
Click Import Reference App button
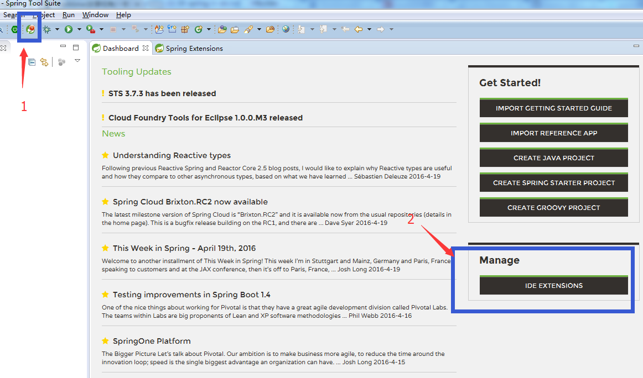coord(553,133)
